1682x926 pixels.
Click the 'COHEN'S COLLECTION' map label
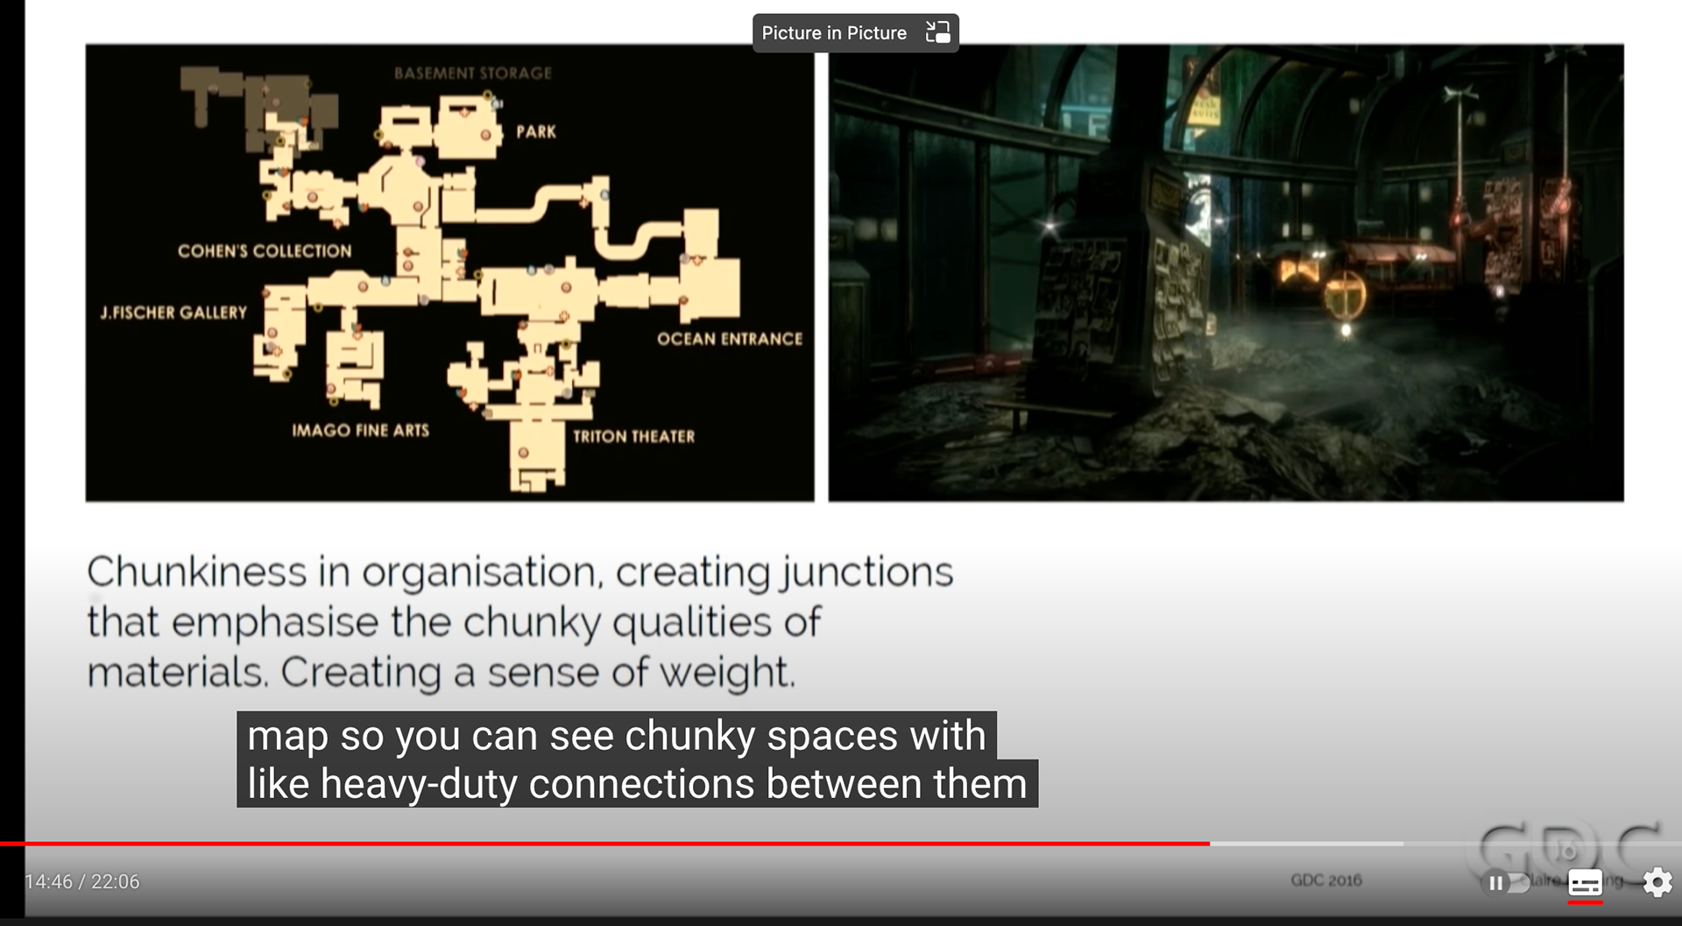click(265, 251)
